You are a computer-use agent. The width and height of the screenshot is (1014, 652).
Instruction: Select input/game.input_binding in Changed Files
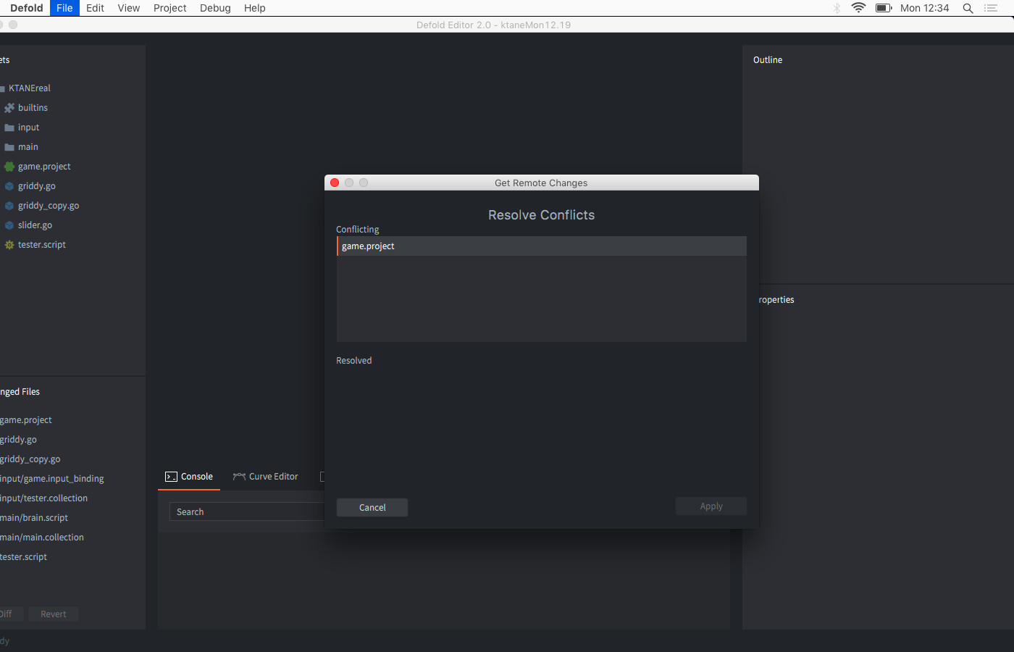[x=52, y=479]
